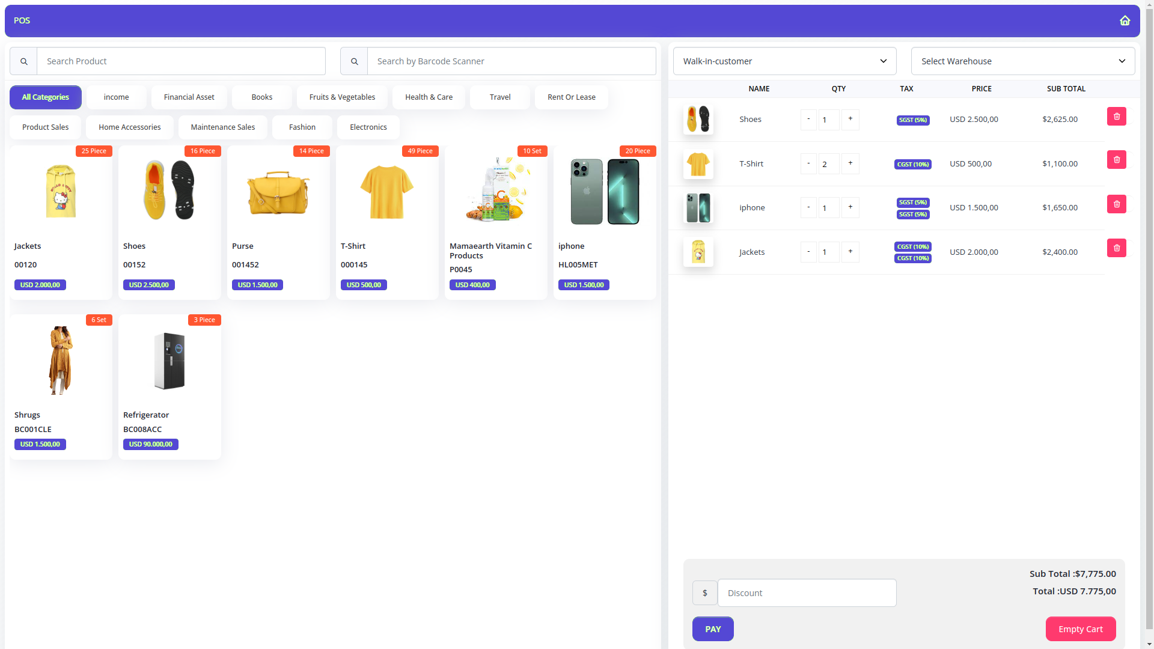Remove T-Shirt using its trash icon
This screenshot has width=1154, height=649.
(x=1116, y=160)
